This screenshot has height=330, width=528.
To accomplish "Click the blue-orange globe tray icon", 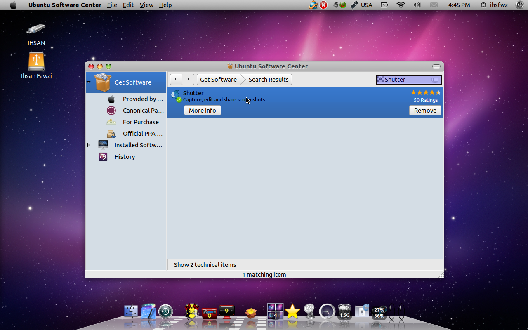I will tap(313, 5).
